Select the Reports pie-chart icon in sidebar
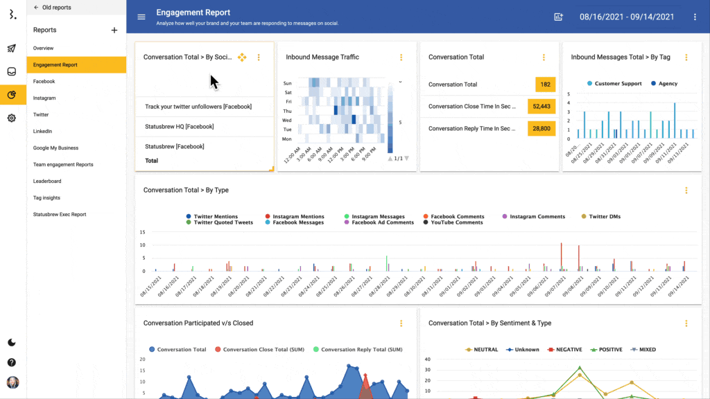710x399 pixels. [x=12, y=94]
